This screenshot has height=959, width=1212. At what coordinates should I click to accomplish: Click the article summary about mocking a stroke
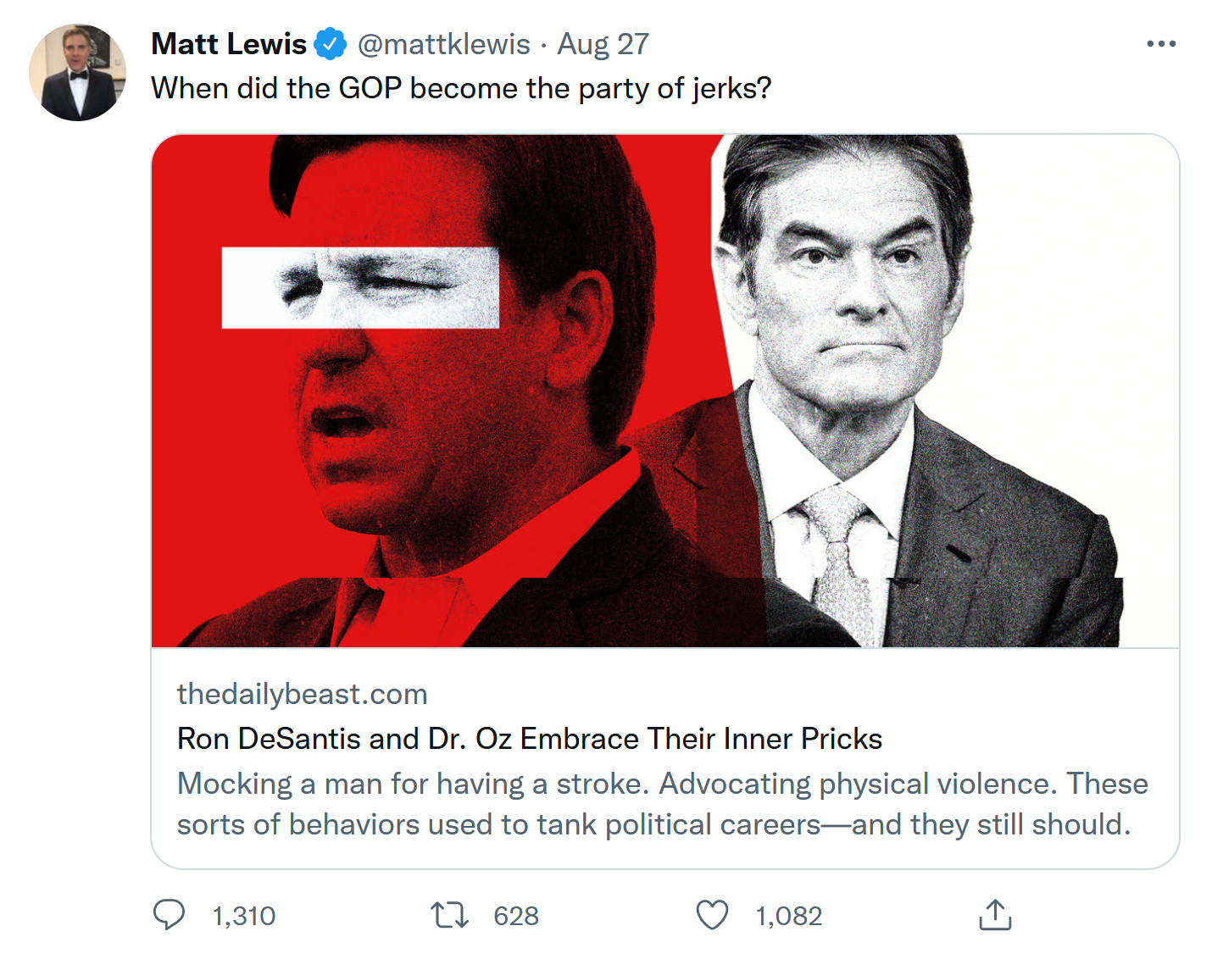pyautogui.click(x=661, y=804)
